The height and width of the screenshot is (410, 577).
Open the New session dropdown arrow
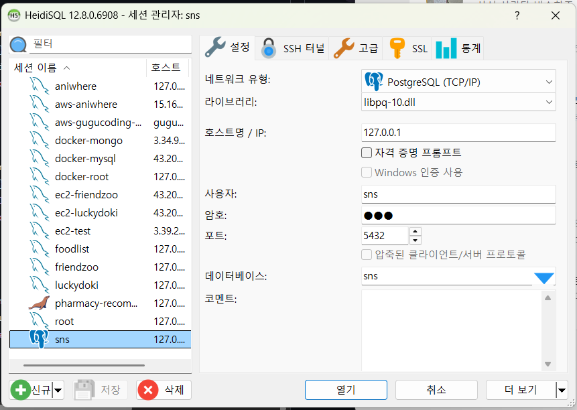pos(58,390)
